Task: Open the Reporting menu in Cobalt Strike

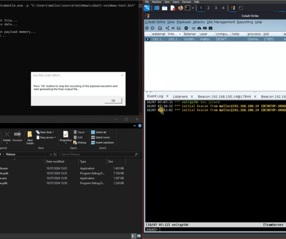Action: point(245,22)
